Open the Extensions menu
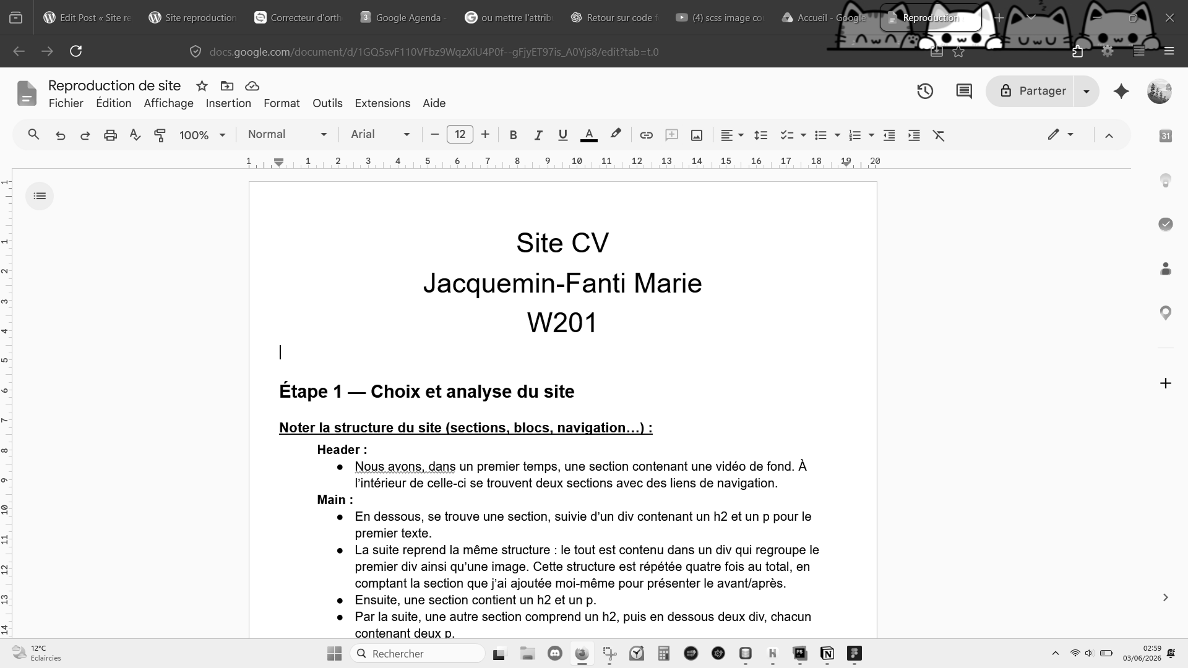Viewport: 1188px width, 668px height. click(x=382, y=103)
